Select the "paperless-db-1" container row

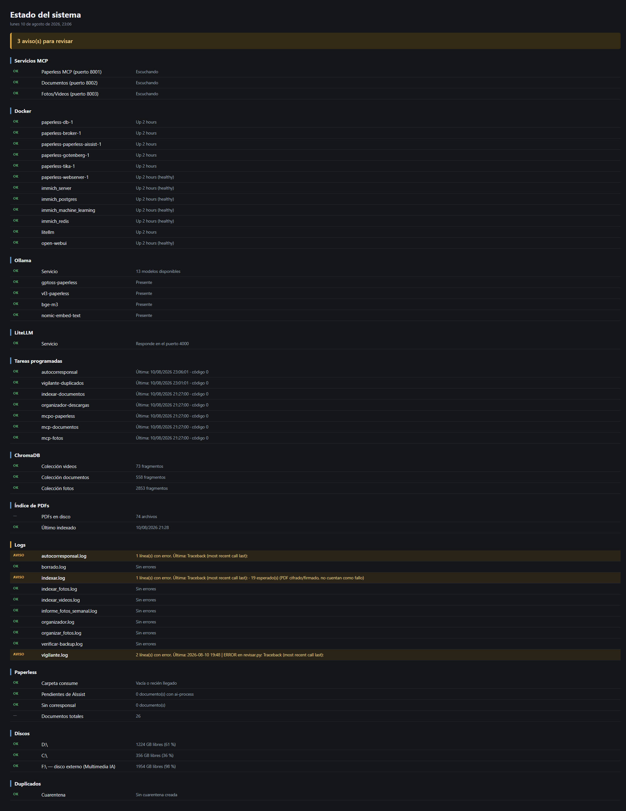coord(315,122)
